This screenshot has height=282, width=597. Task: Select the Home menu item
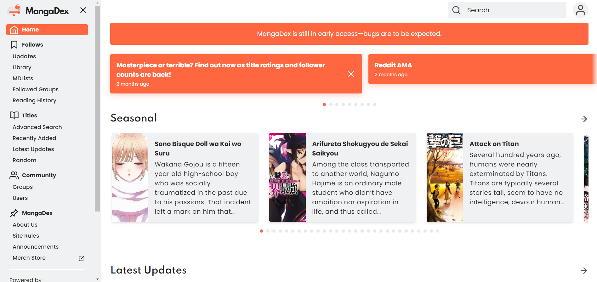pyautogui.click(x=47, y=30)
